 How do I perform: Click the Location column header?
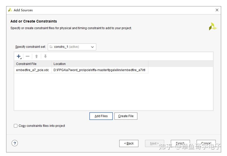59,64
